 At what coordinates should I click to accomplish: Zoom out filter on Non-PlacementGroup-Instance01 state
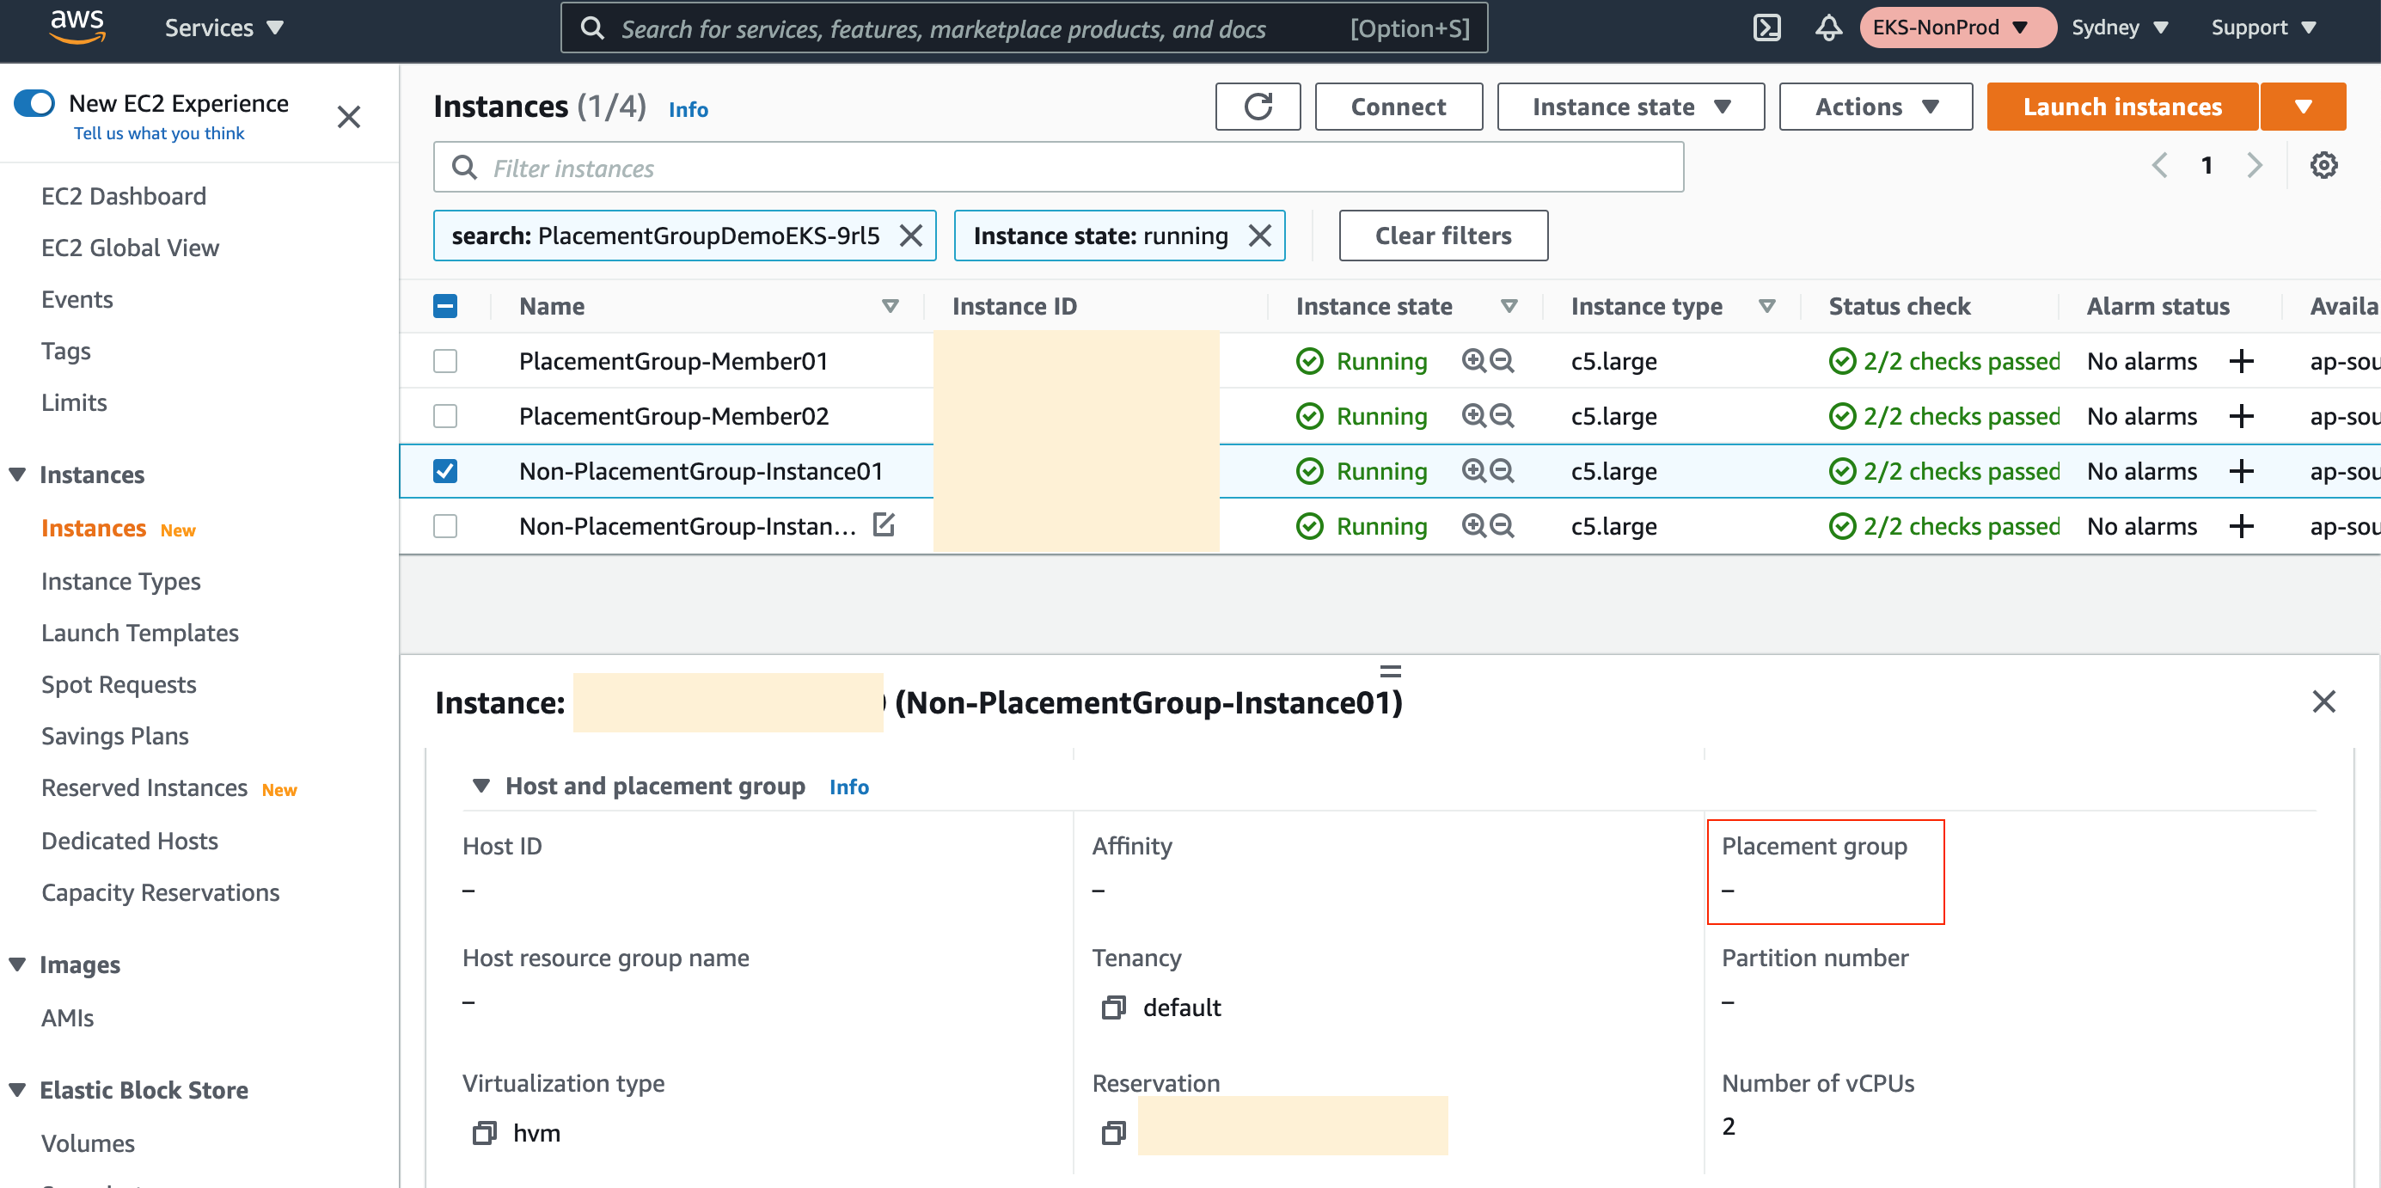point(1502,470)
